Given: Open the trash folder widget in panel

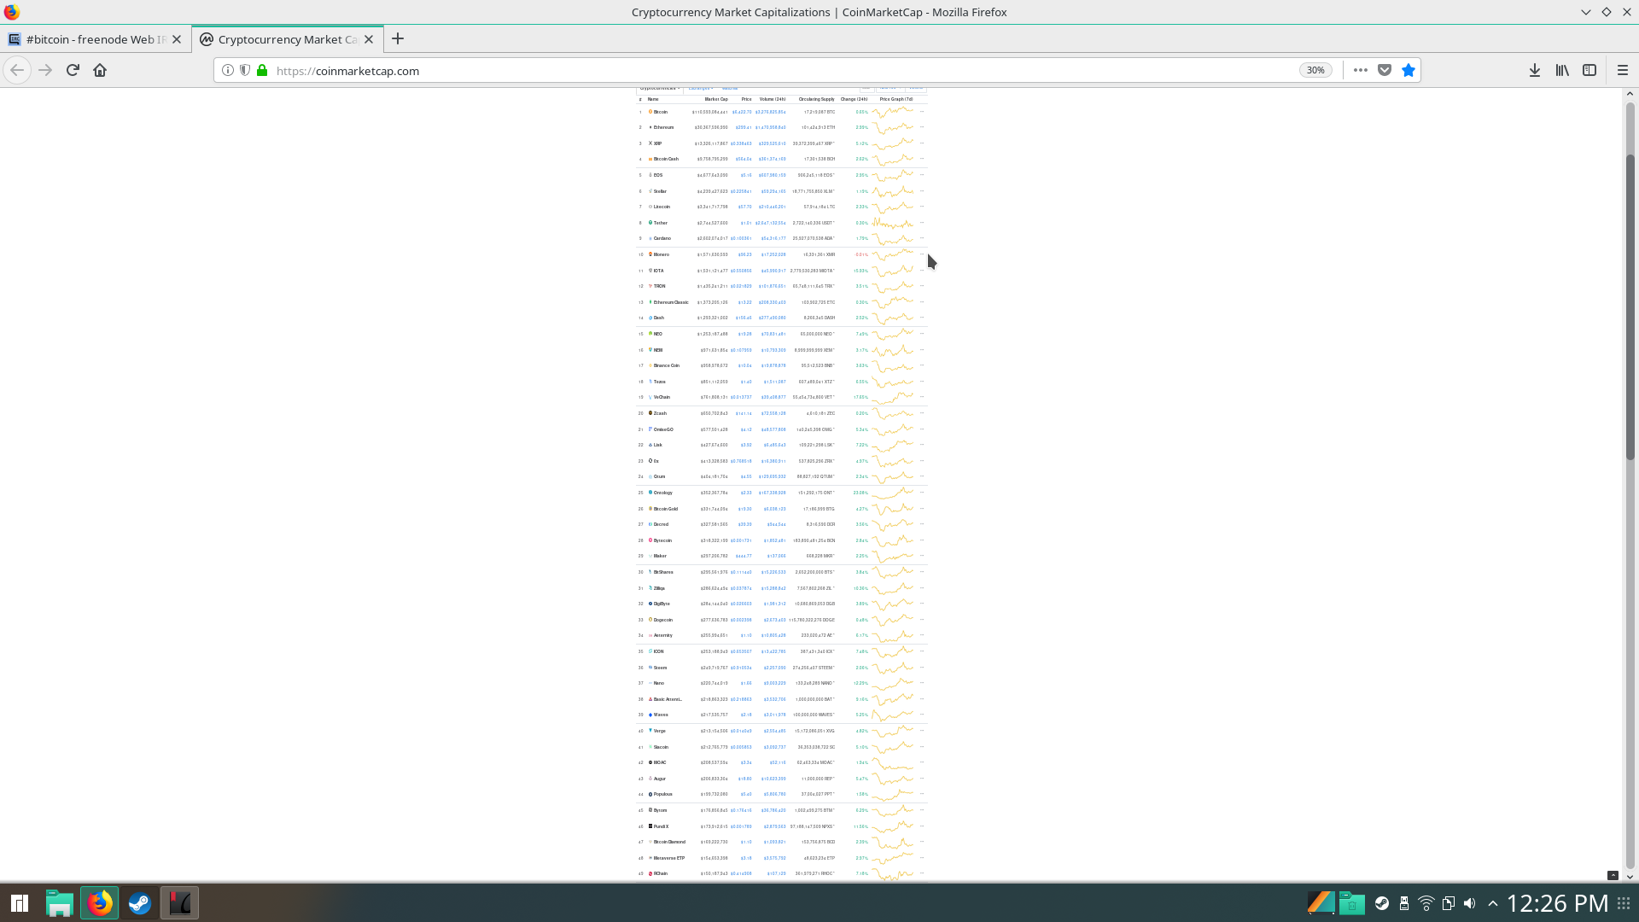Looking at the screenshot, I should pos(1351,902).
